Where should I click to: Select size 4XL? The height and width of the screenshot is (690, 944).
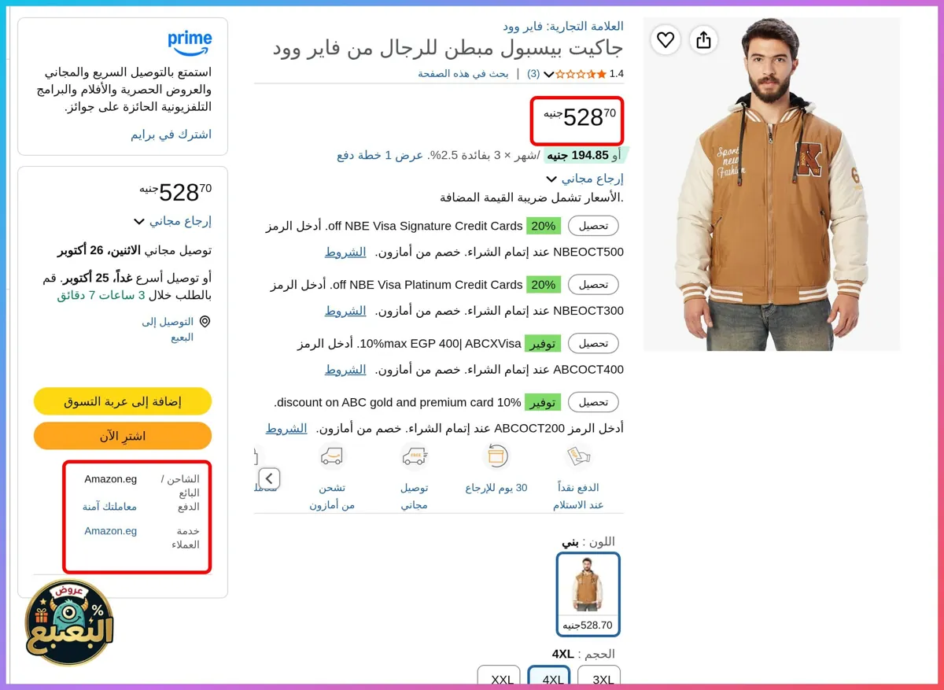(549, 677)
